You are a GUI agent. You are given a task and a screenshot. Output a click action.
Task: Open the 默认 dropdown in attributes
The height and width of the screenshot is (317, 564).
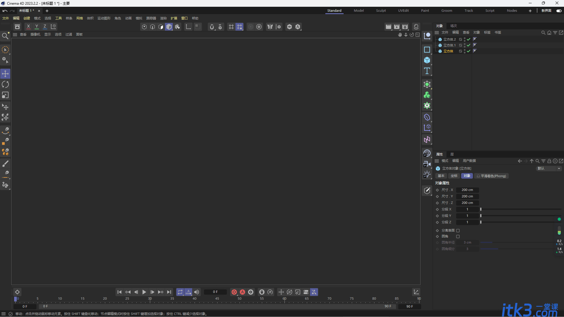pyautogui.click(x=549, y=168)
